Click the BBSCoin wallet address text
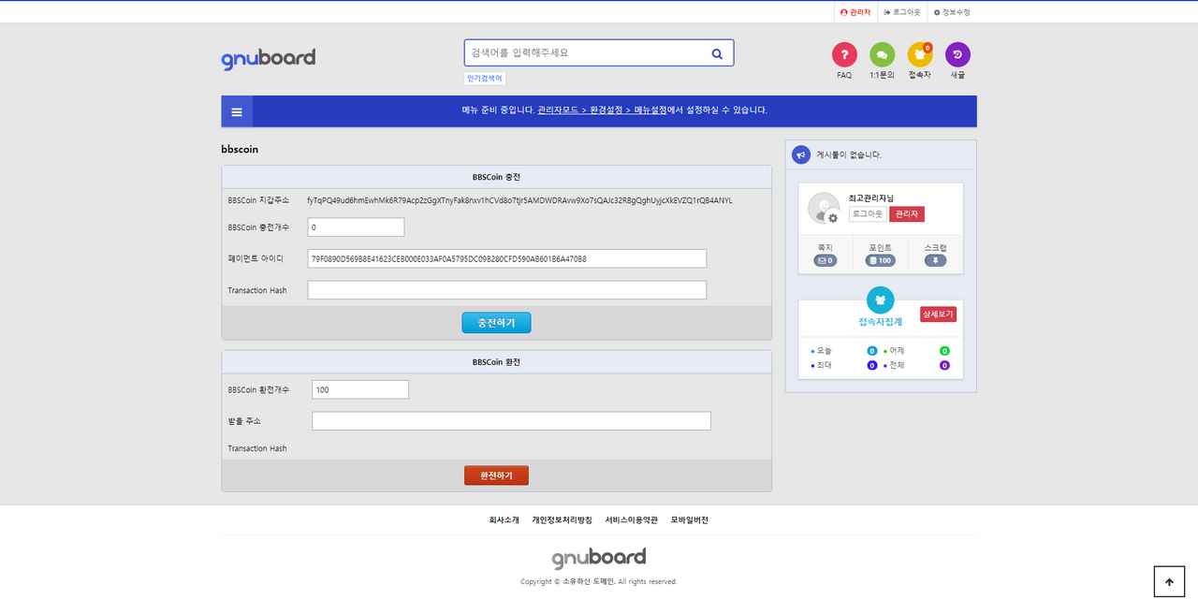This screenshot has width=1198, height=599. click(x=519, y=200)
